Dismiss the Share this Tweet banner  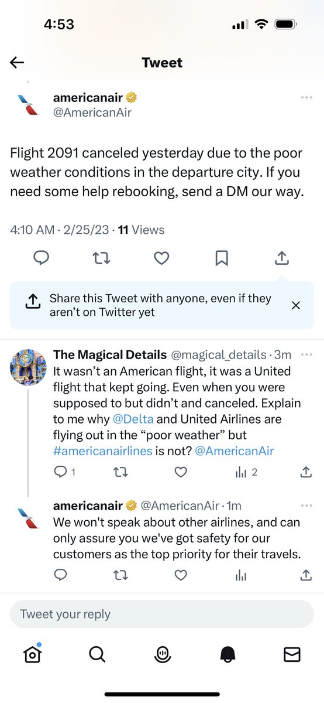coord(296,305)
